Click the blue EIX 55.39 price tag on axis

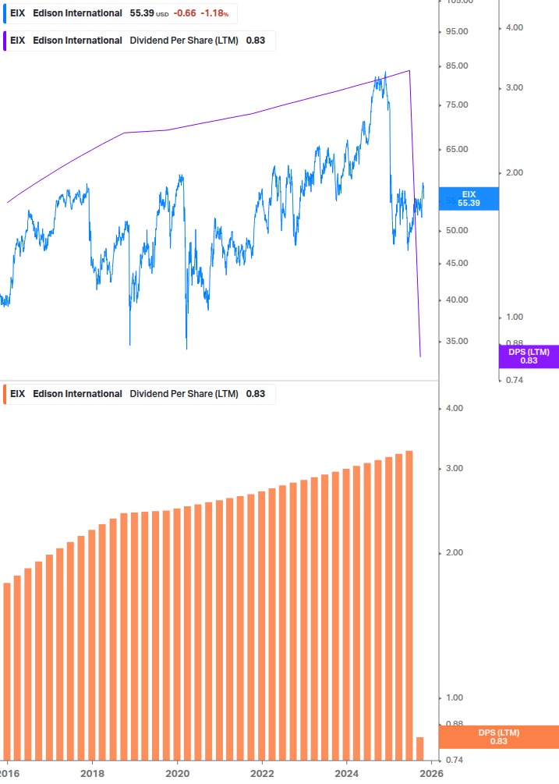point(469,198)
